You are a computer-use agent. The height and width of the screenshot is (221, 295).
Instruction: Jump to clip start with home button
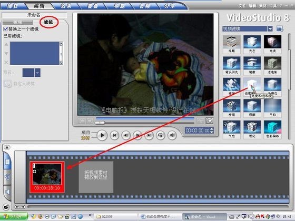[x=114, y=135]
